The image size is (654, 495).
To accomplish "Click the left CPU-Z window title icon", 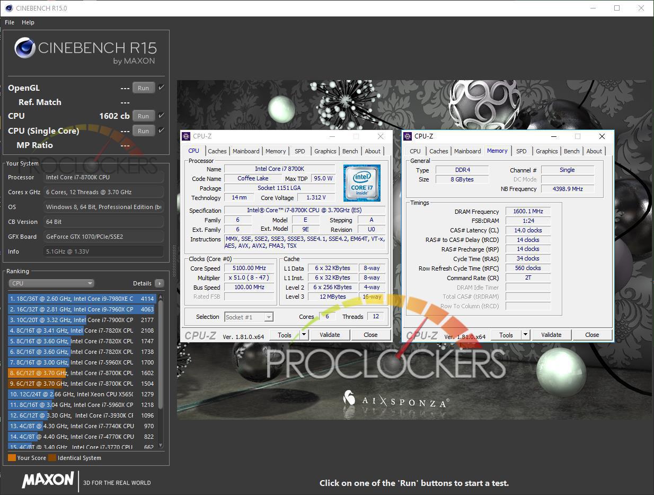I will (186, 136).
